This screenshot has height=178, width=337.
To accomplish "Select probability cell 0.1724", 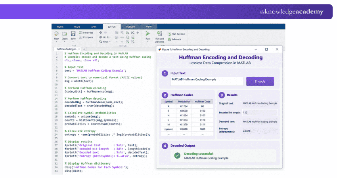I will (184, 106).
